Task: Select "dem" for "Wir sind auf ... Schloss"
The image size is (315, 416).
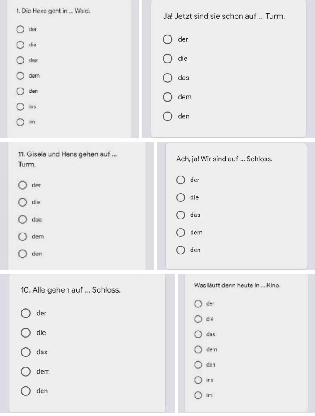Action: coord(181,233)
